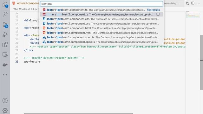Open lecture1problem2.component.css result
203x114 pixels.
pyautogui.click(x=101, y=24)
